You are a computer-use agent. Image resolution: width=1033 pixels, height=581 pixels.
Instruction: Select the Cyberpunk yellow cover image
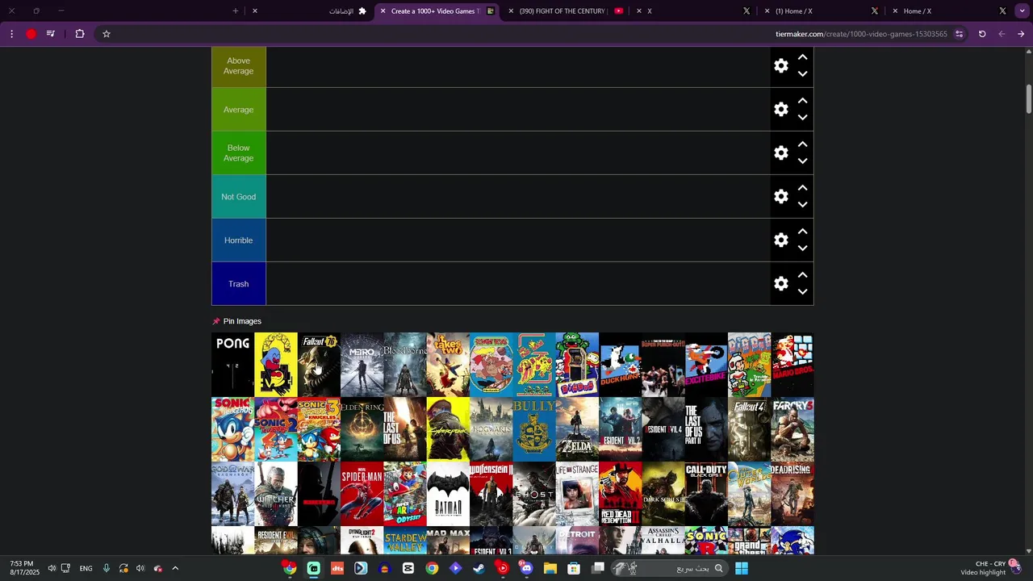pyautogui.click(x=448, y=429)
